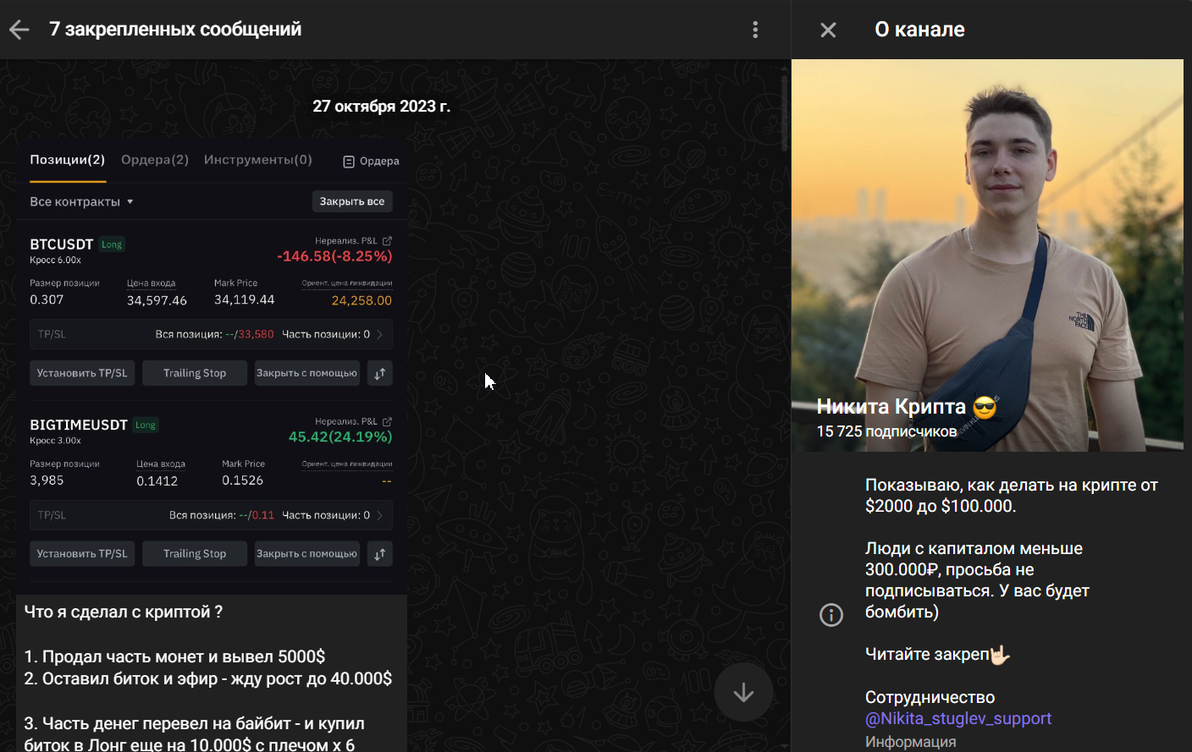Switch to the Ордера(2) tab
The height and width of the screenshot is (752, 1192).
154,160
